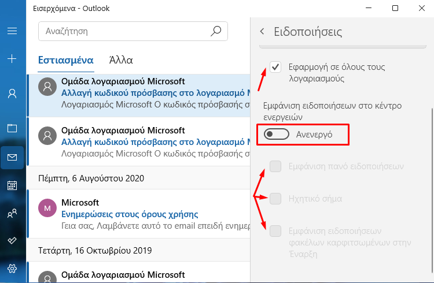The width and height of the screenshot is (434, 283).
Task: Check Ηχητικό σήμα checkbox
Action: pos(275,199)
